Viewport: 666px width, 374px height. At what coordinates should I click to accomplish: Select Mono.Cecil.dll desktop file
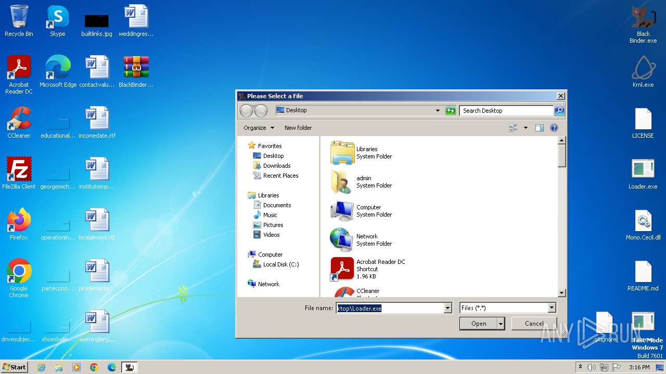coord(643,224)
